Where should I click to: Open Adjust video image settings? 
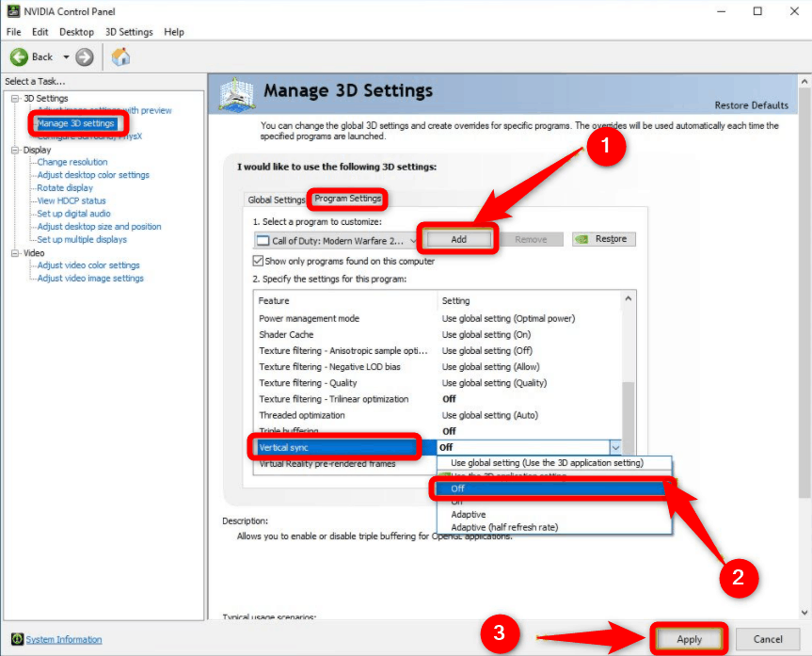[x=90, y=279]
